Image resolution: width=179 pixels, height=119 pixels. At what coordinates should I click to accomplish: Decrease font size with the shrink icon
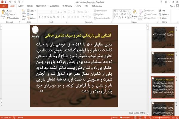click(61, 12)
